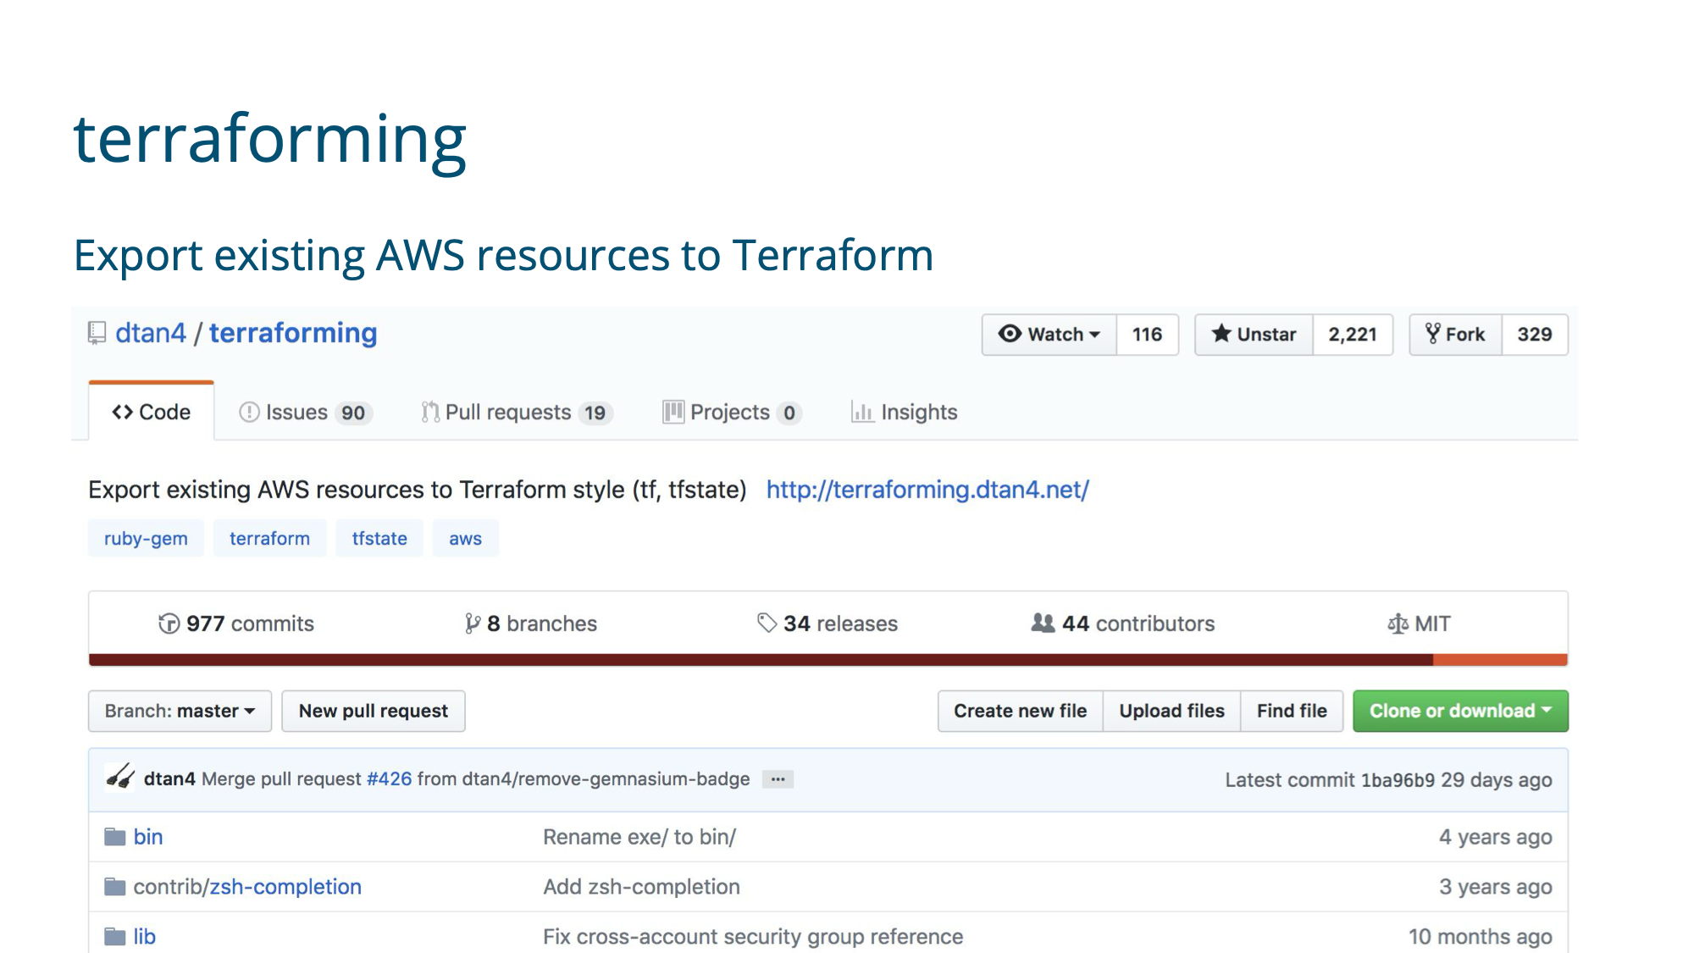Click Upload files button
Screen dimensions: 1694x953
(x=1172, y=711)
